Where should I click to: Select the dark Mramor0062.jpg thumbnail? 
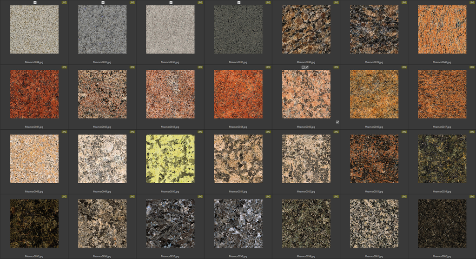click(442, 224)
